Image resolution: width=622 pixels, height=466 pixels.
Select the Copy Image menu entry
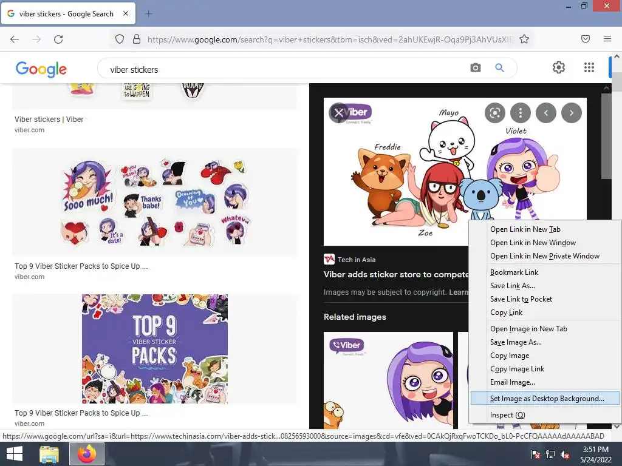coord(510,356)
